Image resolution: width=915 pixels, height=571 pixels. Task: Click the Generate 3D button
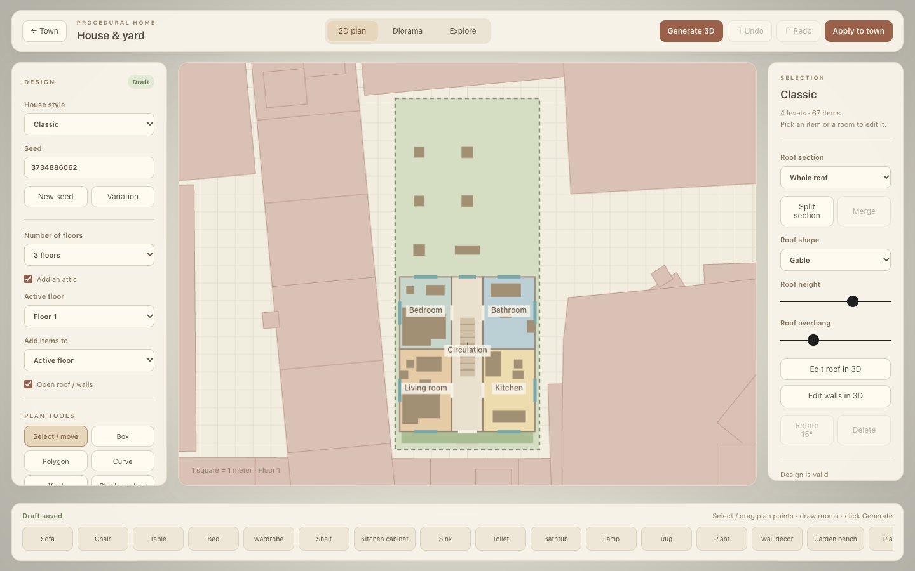click(x=691, y=31)
